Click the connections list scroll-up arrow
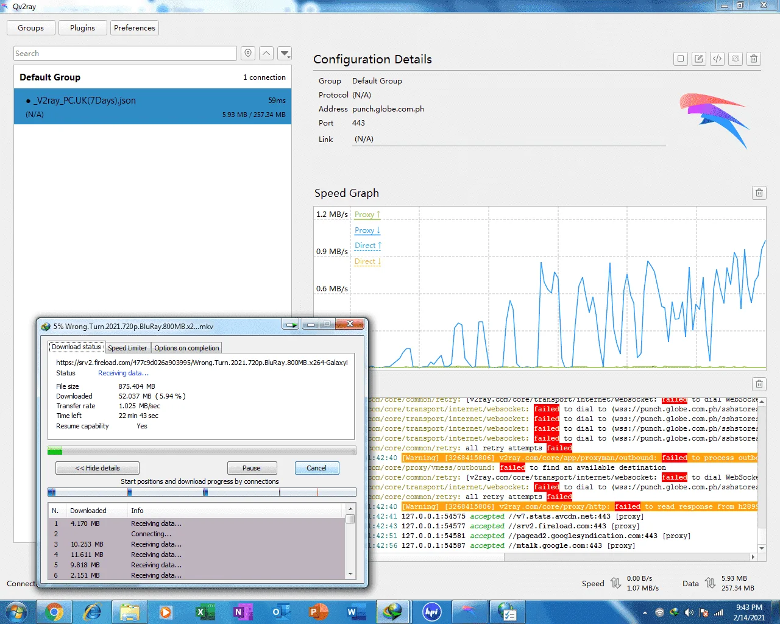 (350, 509)
